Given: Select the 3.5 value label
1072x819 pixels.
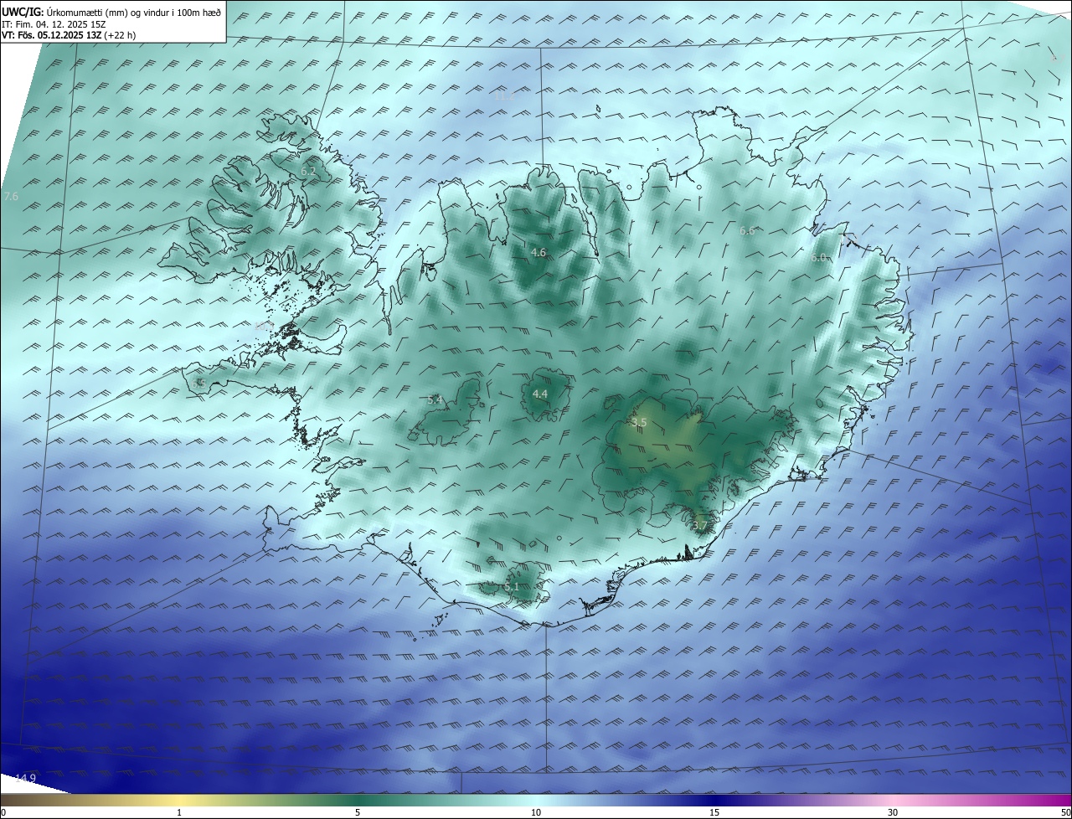Looking at the screenshot, I should [x=639, y=423].
